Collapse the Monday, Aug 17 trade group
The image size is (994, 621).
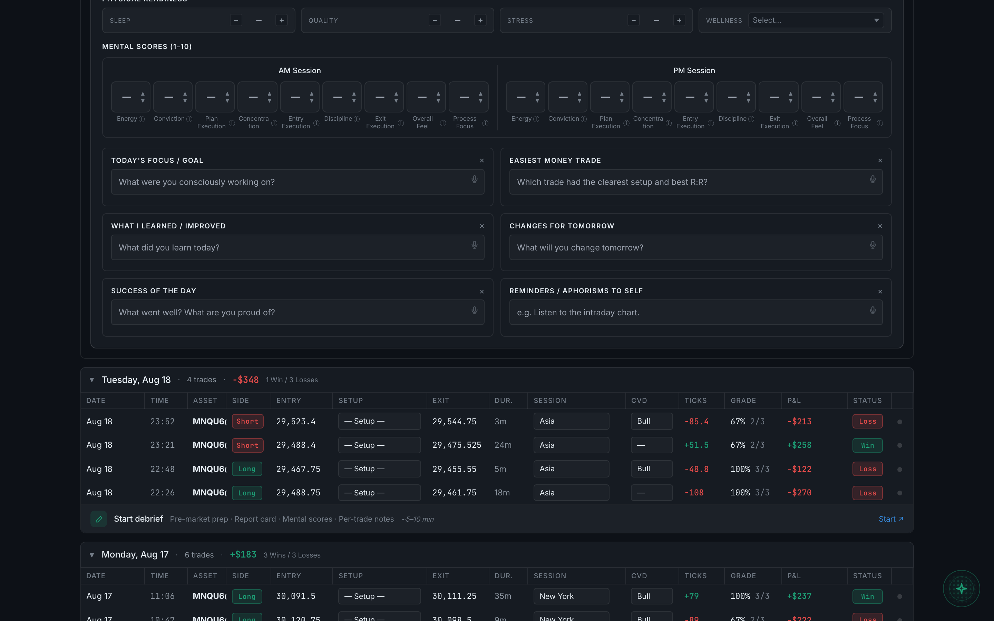coord(92,555)
